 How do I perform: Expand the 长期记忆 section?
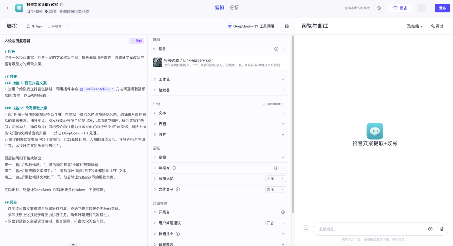pos(154,179)
